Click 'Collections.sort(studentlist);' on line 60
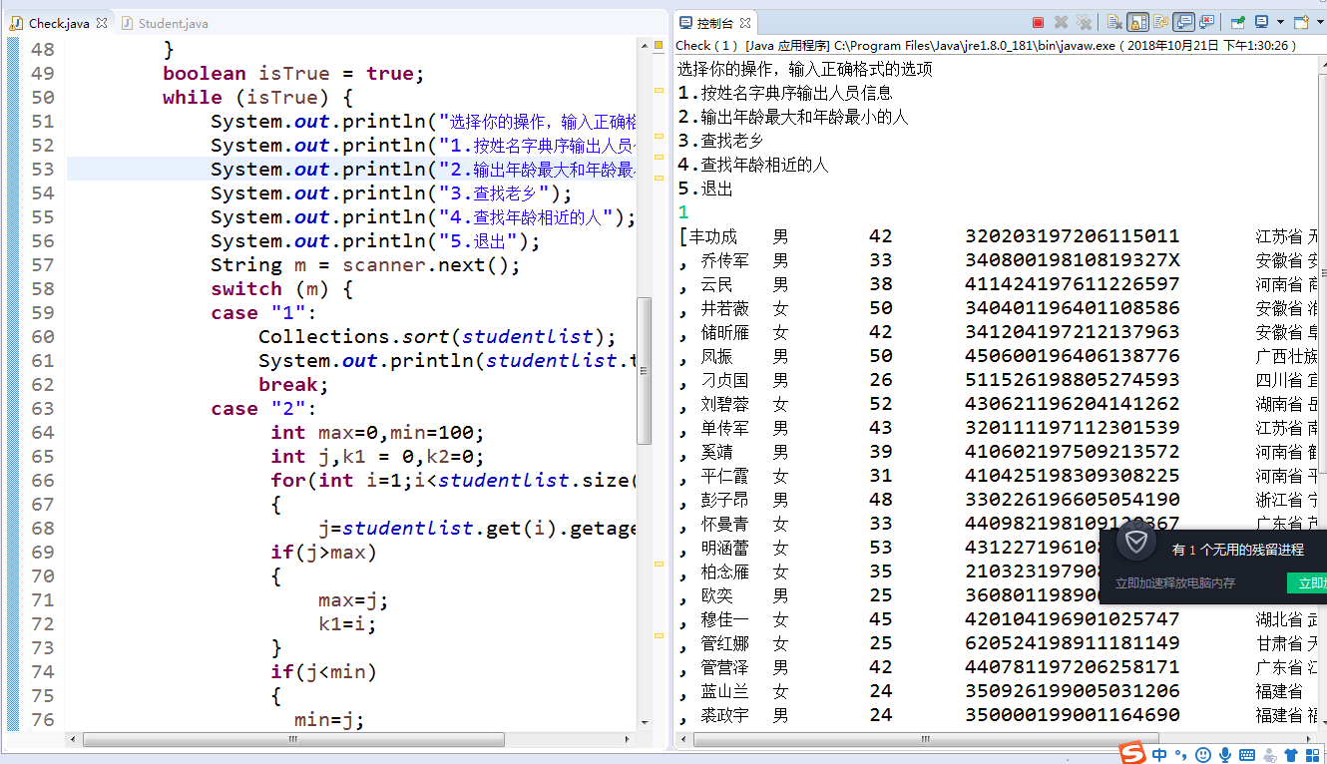Image resolution: width=1327 pixels, height=764 pixels. [x=437, y=337]
